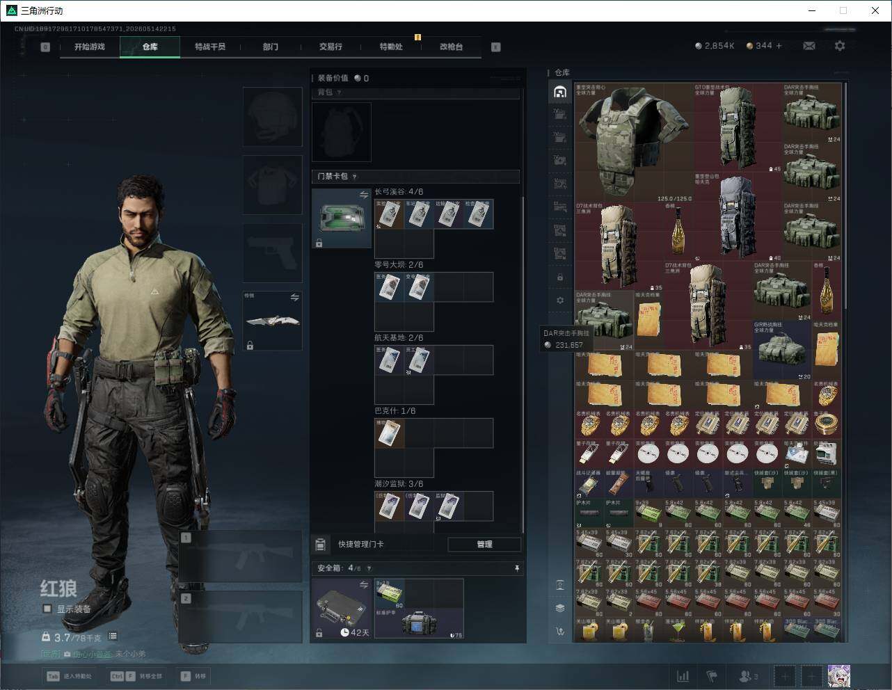Click the 潮汐监狱: 3/6 label
Screen dimensions: 892x690
click(399, 483)
